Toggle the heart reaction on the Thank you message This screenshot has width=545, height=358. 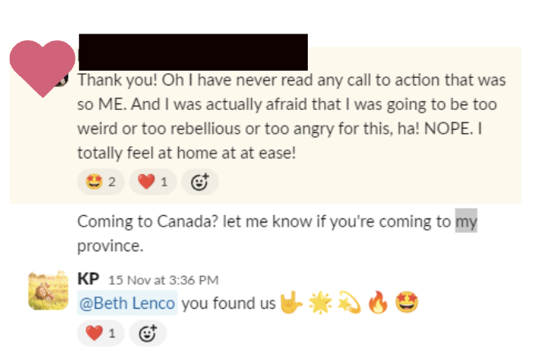coord(153,181)
